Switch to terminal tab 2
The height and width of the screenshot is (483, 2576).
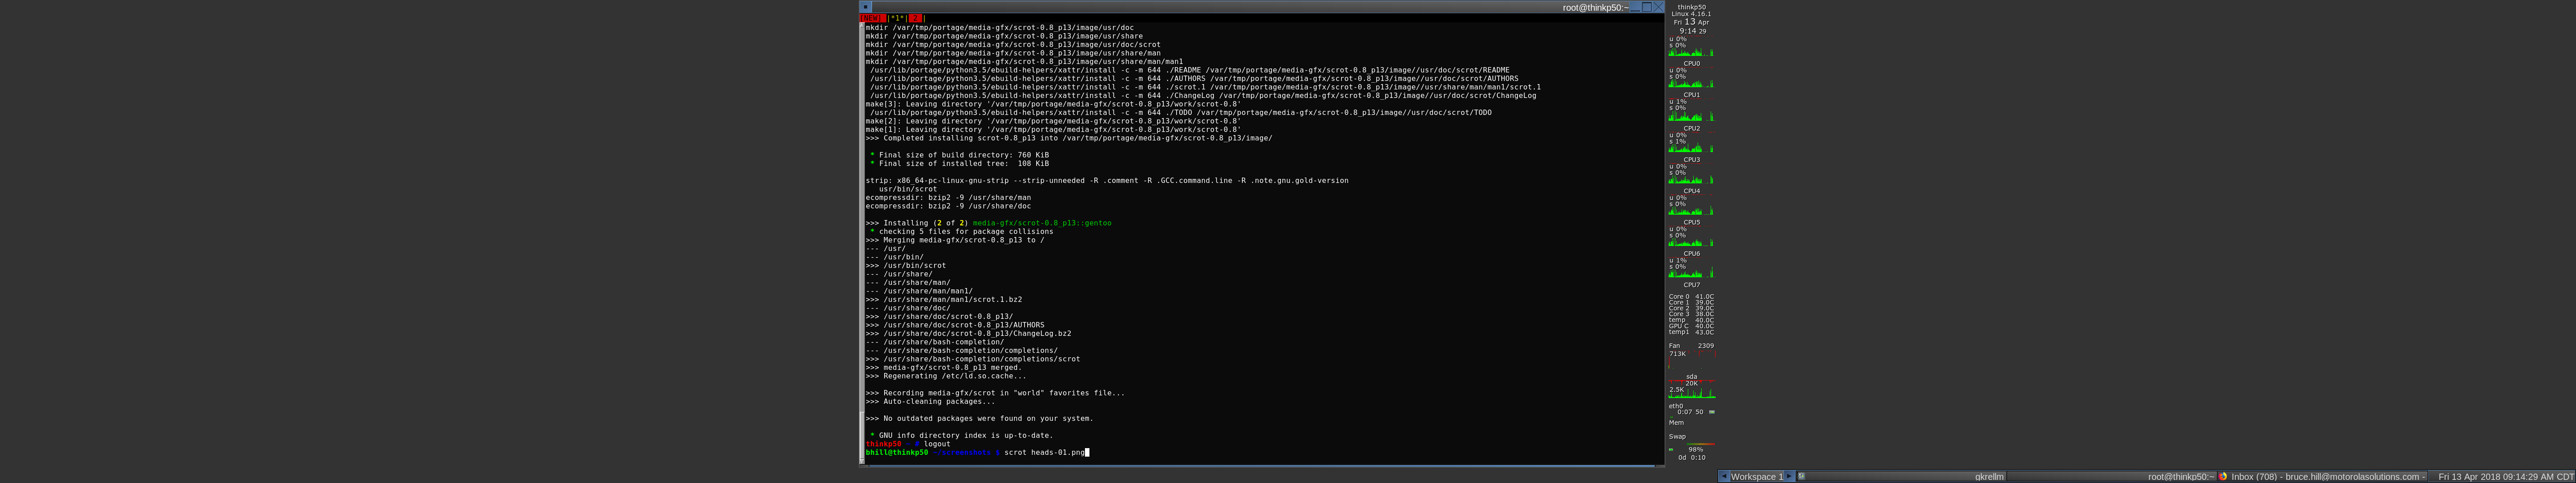tap(915, 18)
